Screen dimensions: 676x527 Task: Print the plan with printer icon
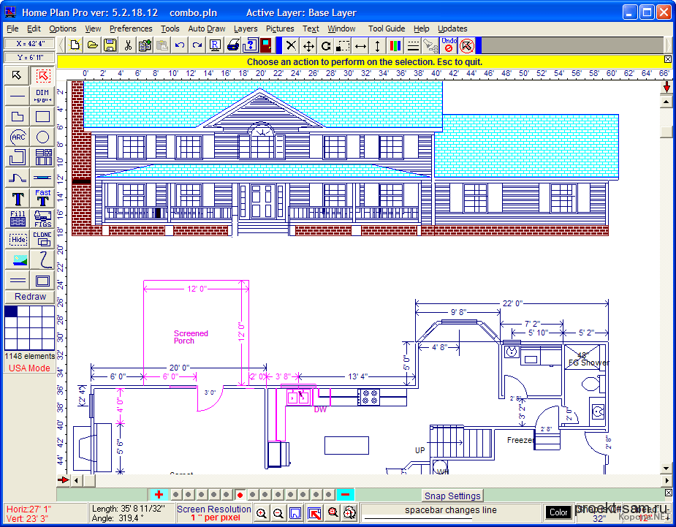click(x=233, y=45)
